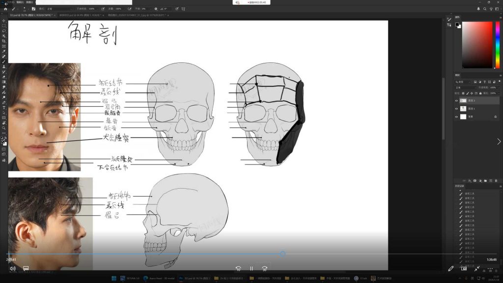
Task: Skip forward 30 seconds in video
Action: click(264, 269)
